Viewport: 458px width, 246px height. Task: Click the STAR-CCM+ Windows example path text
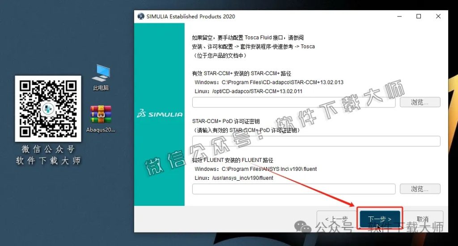269,82
